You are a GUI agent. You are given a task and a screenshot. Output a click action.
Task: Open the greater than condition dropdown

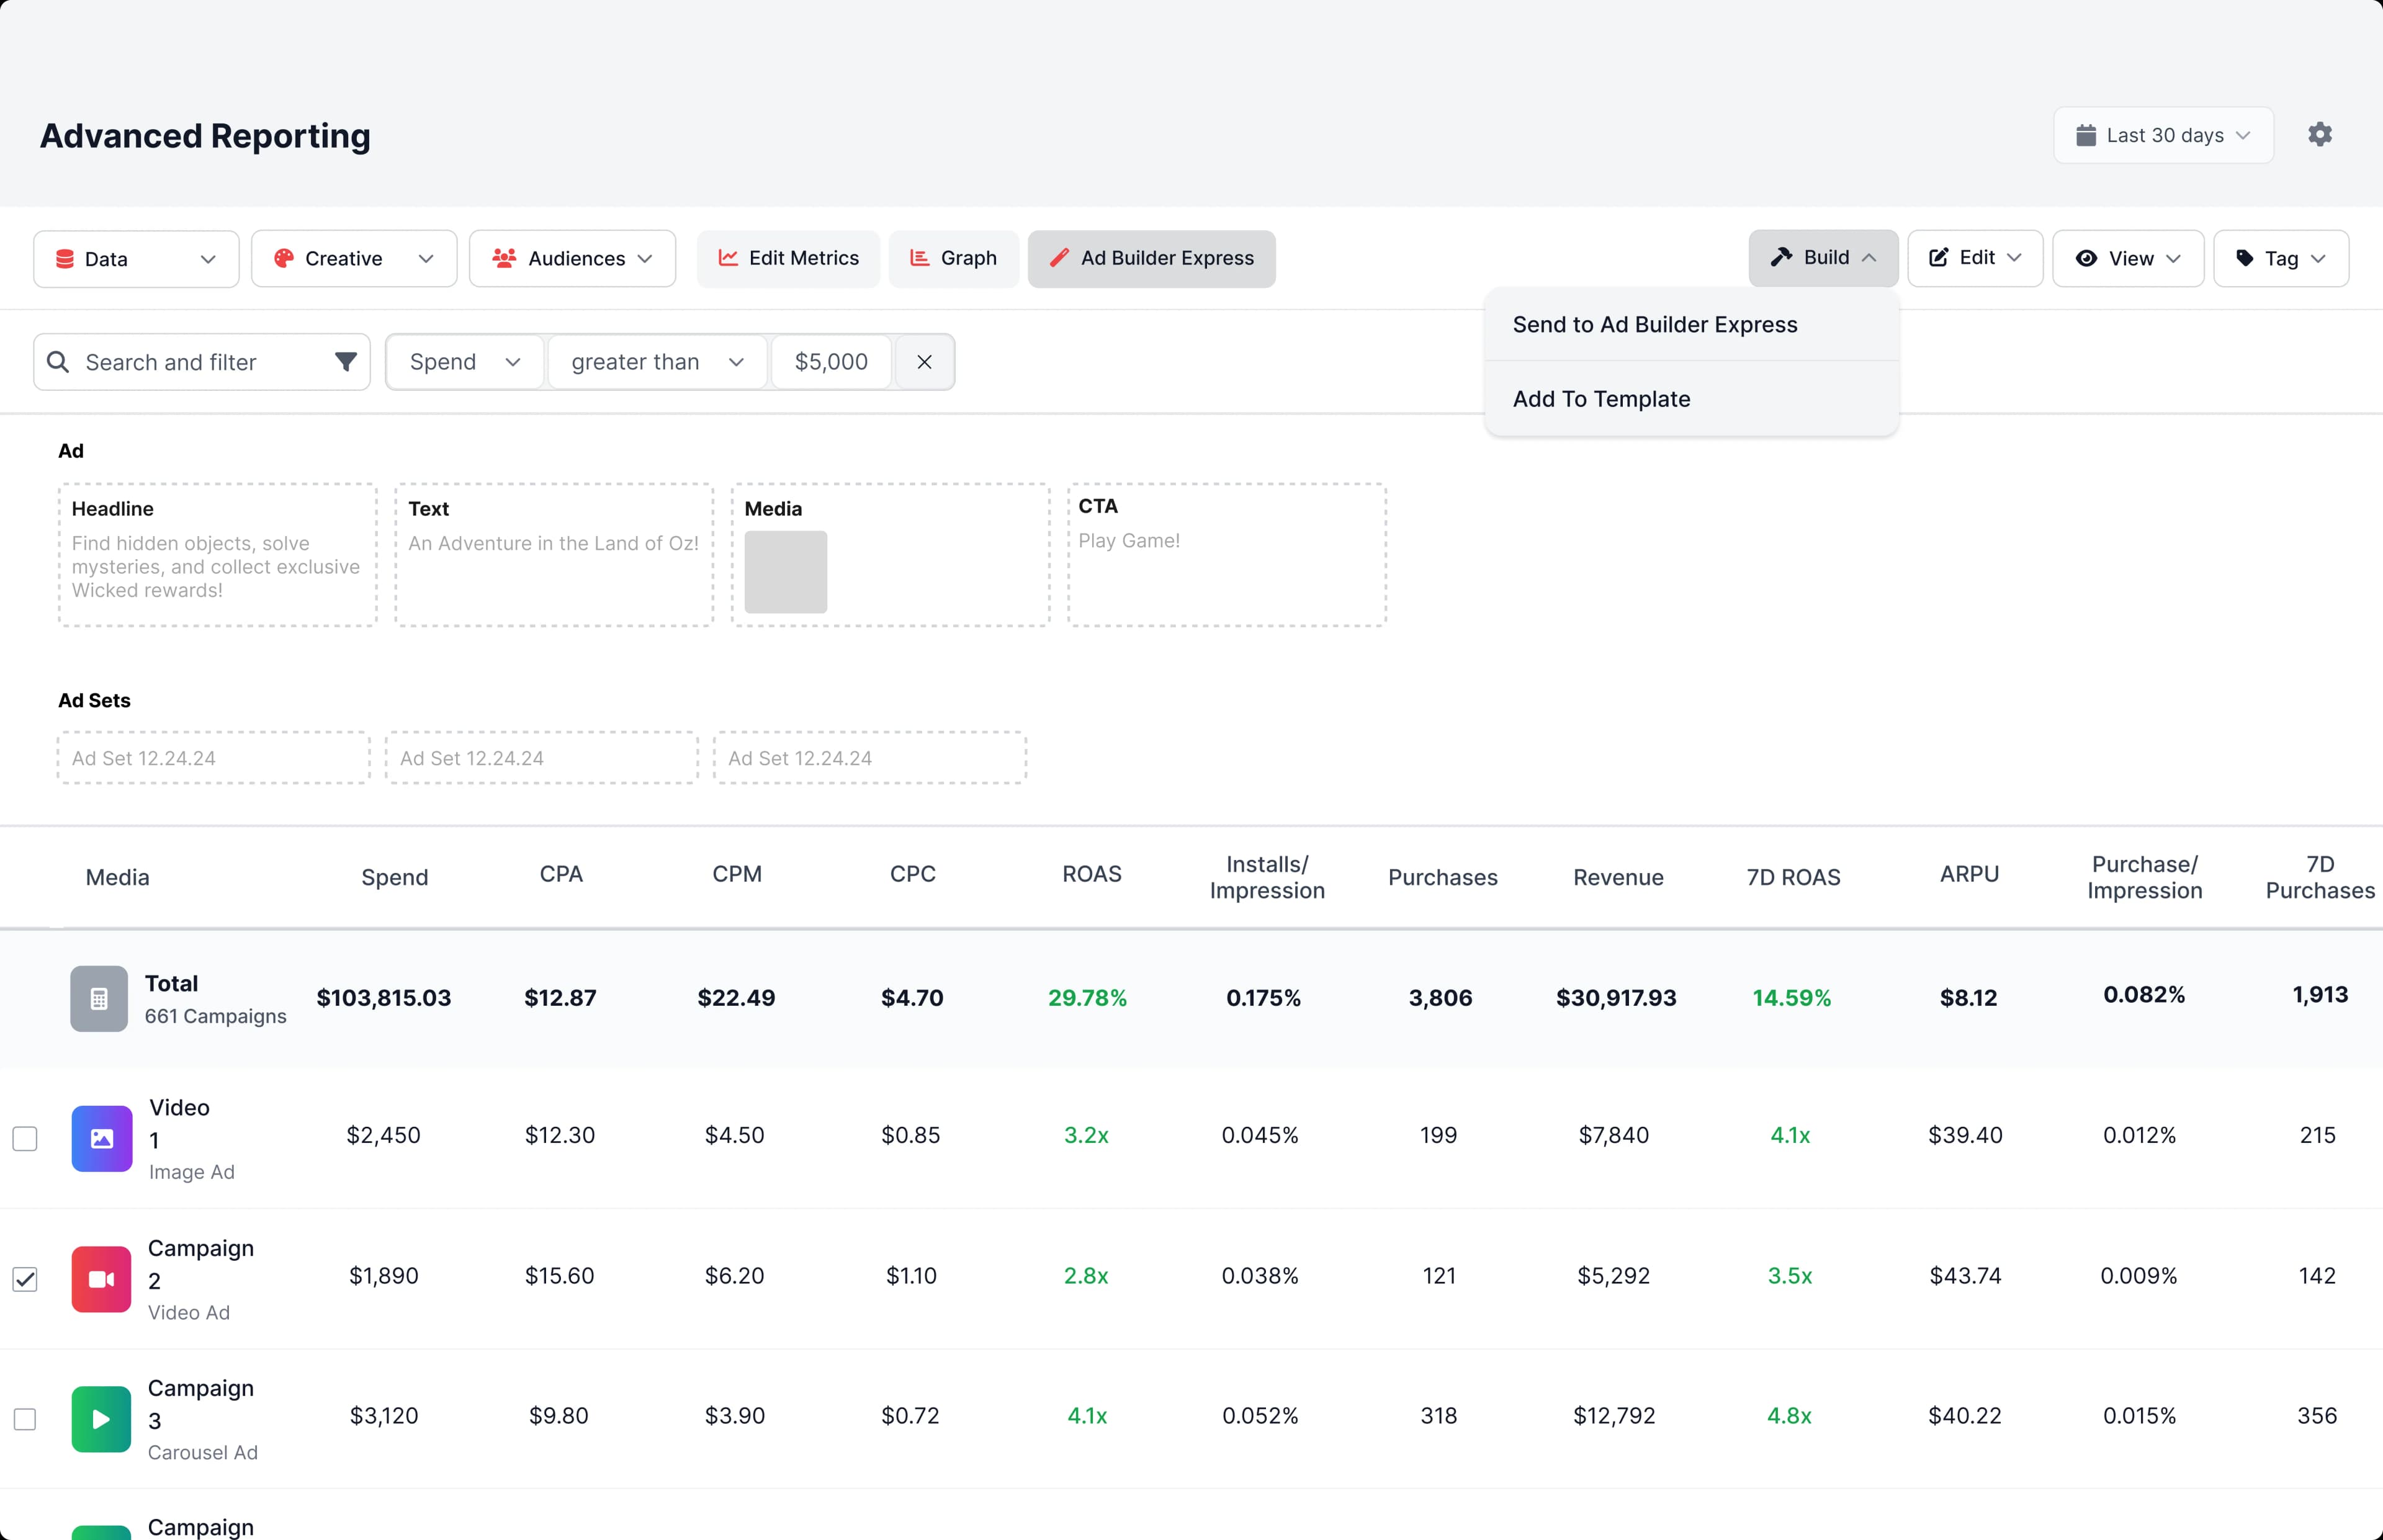coord(656,361)
